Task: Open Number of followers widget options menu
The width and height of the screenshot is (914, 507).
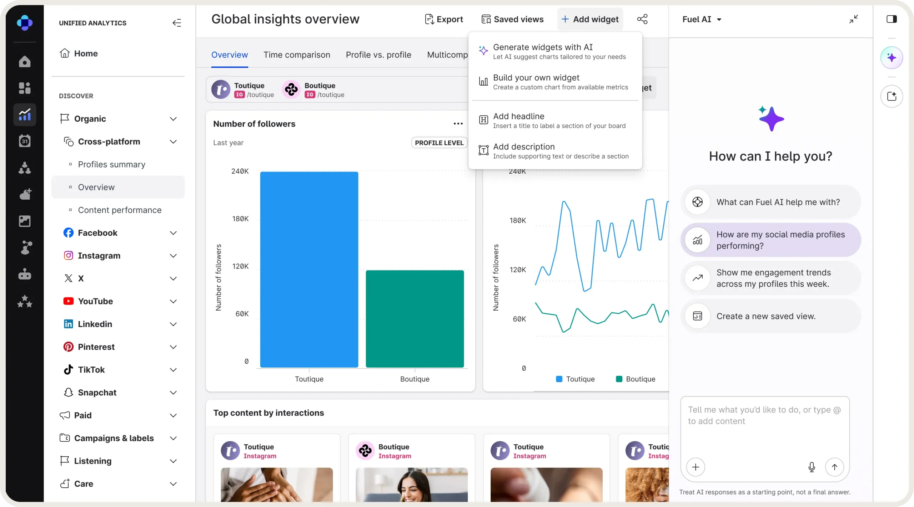Action: point(458,124)
